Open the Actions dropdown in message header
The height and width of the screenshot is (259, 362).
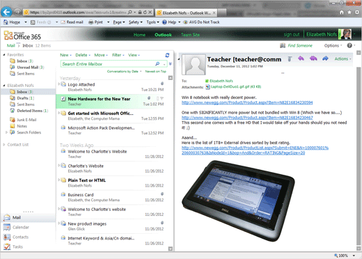coord(343,59)
